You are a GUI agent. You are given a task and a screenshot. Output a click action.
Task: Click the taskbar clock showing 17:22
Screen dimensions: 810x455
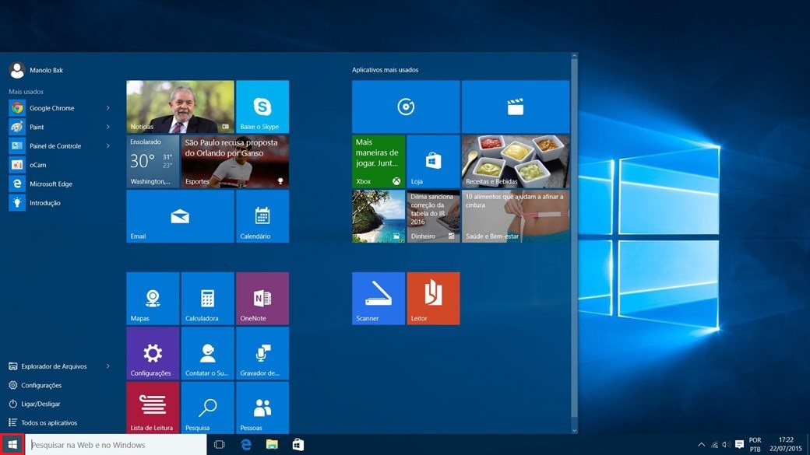(786, 445)
